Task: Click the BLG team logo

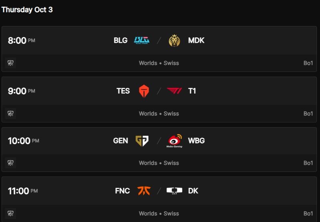Action: click(142, 40)
